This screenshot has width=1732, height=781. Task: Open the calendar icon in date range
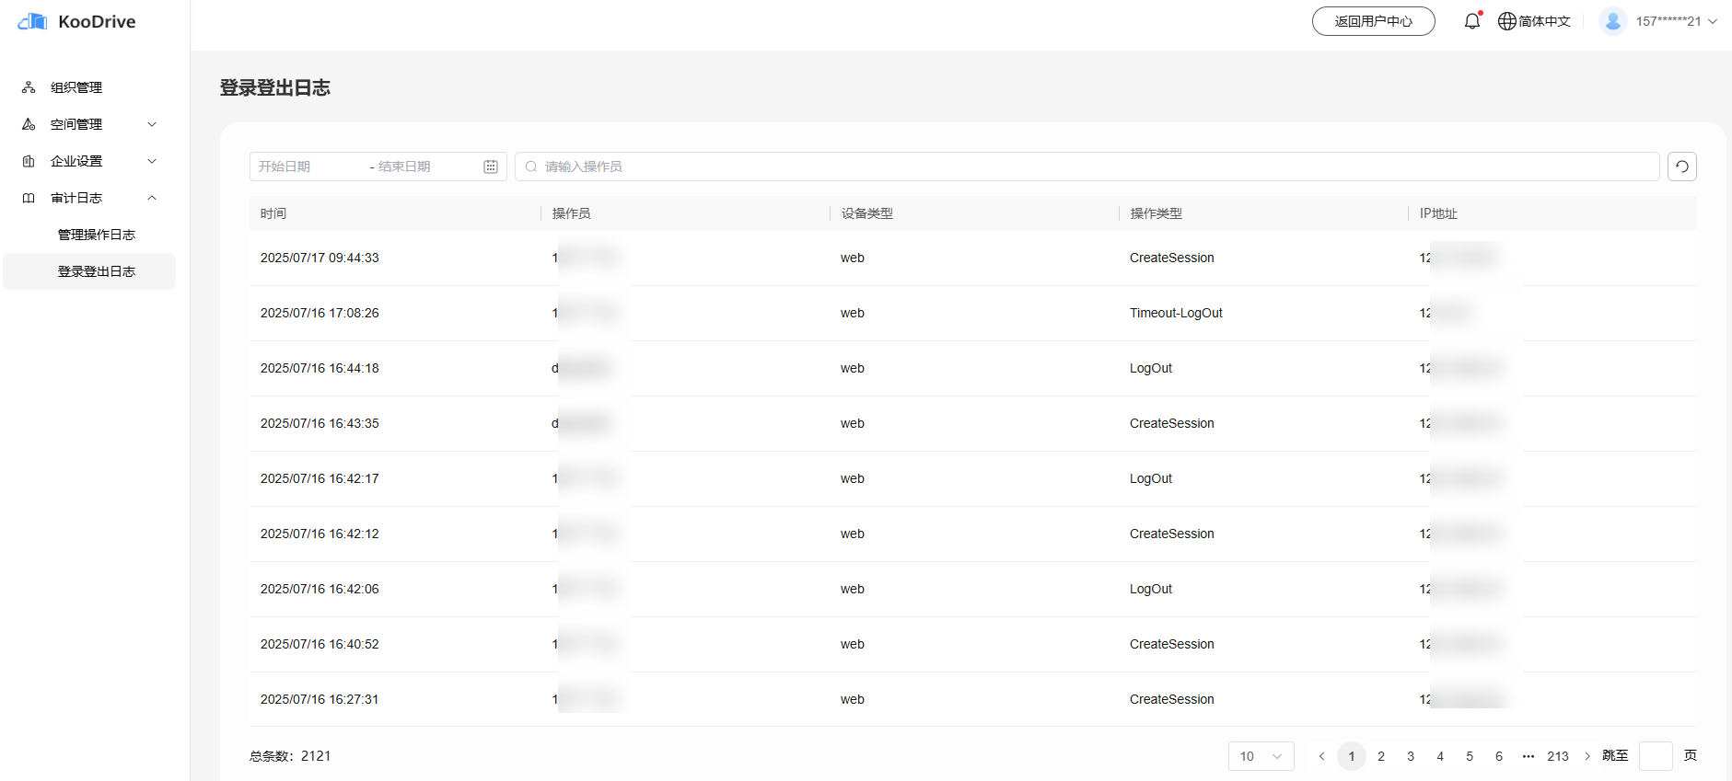[x=491, y=167]
